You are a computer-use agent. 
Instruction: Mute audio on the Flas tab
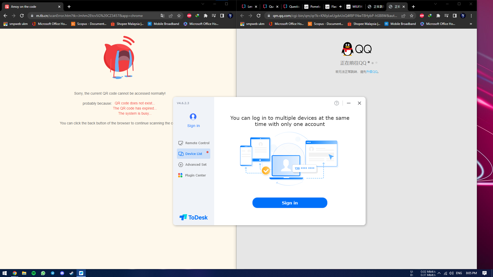click(340, 7)
